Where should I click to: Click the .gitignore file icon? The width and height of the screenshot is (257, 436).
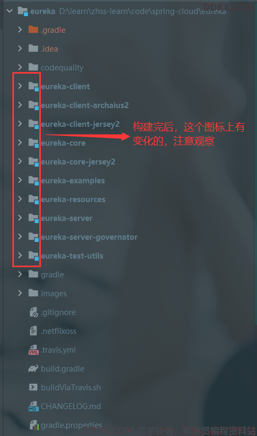pos(33,312)
